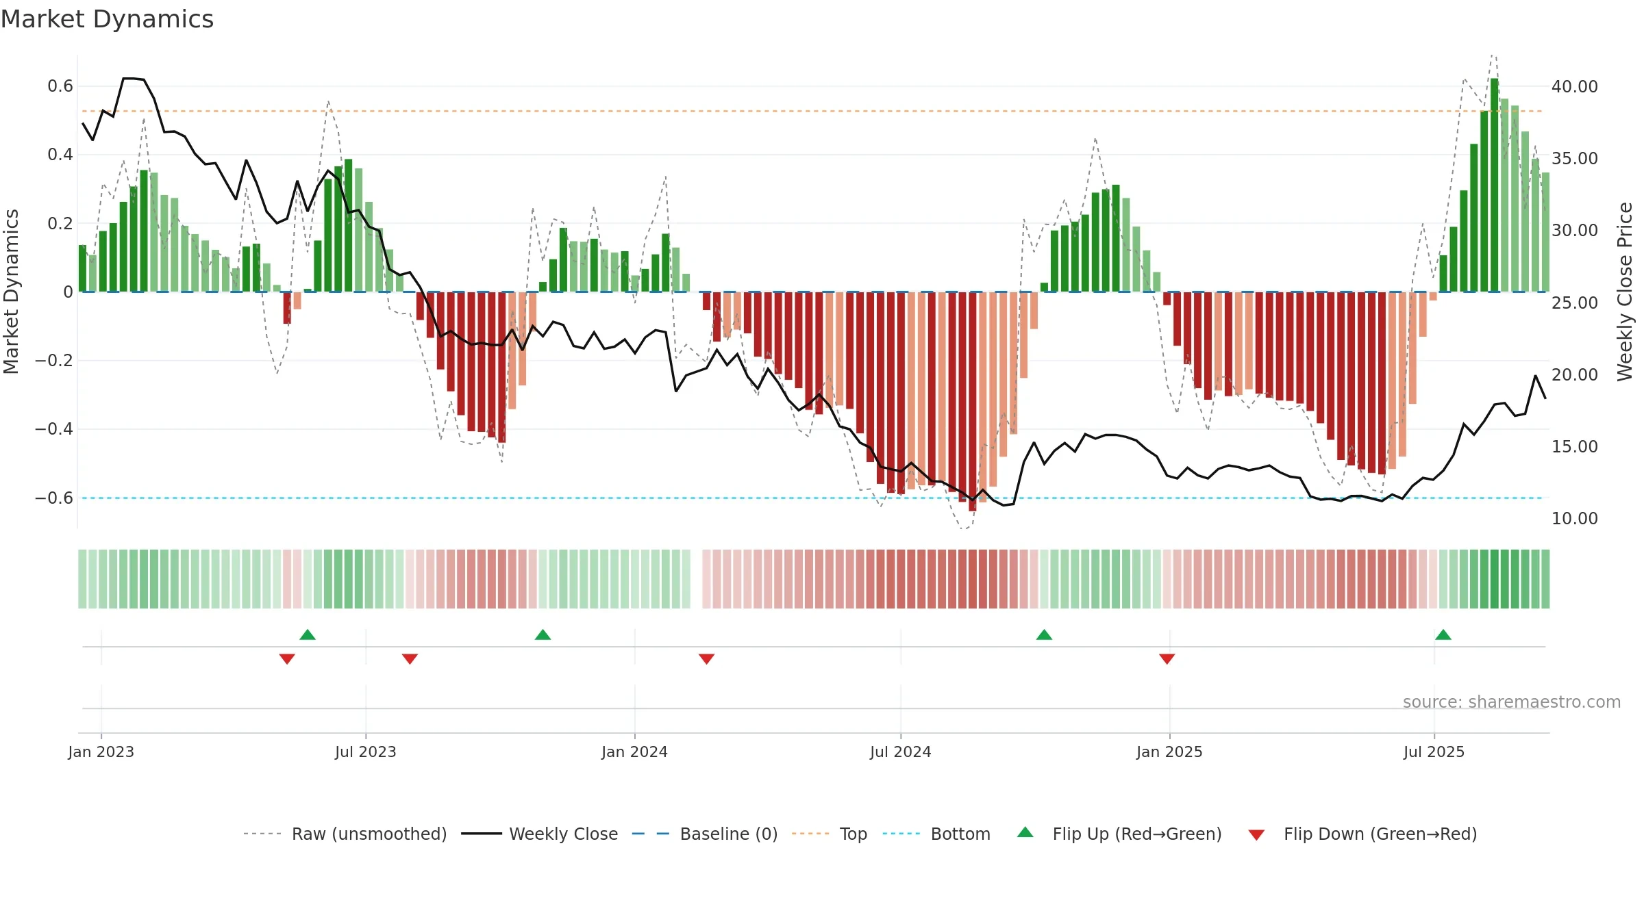Click the Raw (unsmoothed) legend entry

pyautogui.click(x=345, y=834)
